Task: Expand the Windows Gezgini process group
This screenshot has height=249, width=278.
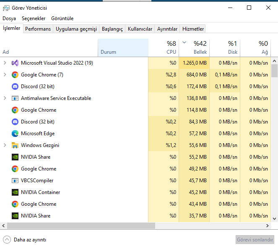Action: (5, 145)
